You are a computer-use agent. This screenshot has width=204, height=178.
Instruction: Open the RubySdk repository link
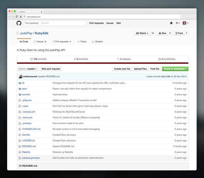coord(42,33)
